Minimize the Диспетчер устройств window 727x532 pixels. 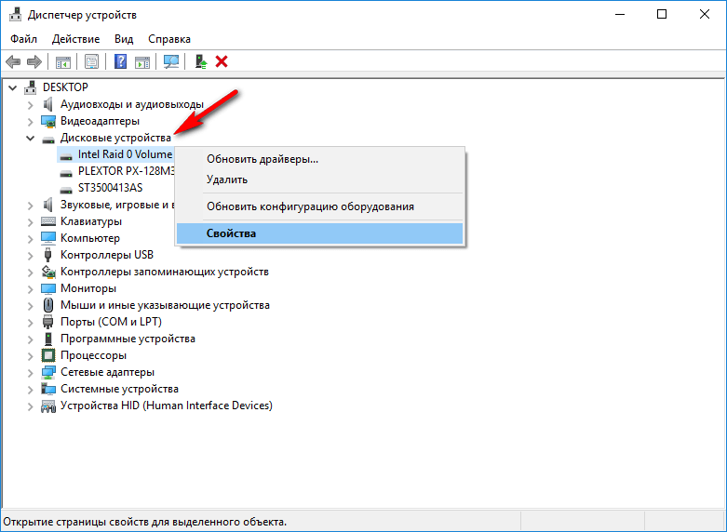pyautogui.click(x=620, y=14)
